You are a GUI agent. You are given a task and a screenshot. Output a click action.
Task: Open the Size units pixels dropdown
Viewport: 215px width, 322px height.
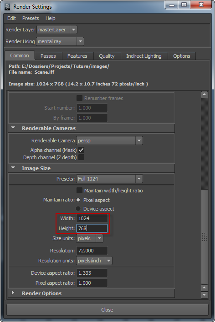[x=90, y=238]
